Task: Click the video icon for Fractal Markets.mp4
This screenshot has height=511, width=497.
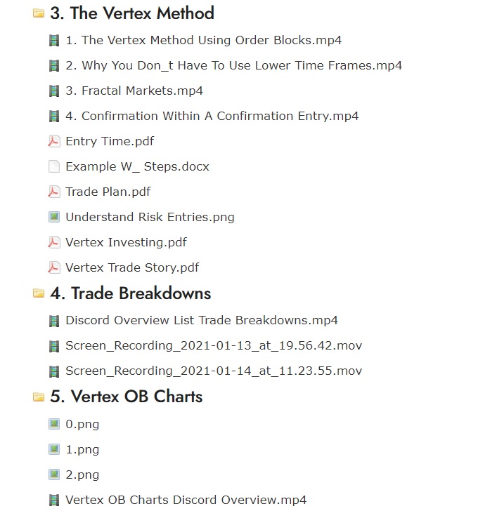Action: tap(54, 91)
